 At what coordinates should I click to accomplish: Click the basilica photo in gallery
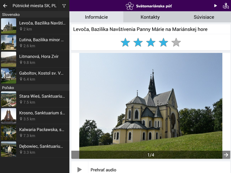pyautogui.click(x=151, y=106)
